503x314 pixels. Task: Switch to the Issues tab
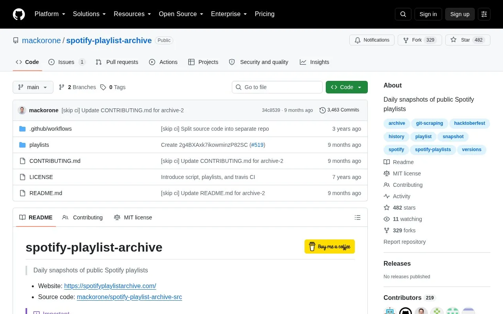(x=67, y=62)
